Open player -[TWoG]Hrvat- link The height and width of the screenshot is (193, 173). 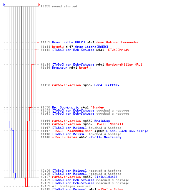(x=118, y=50)
